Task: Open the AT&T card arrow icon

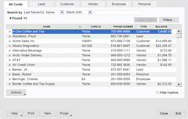Action: pos(10,60)
